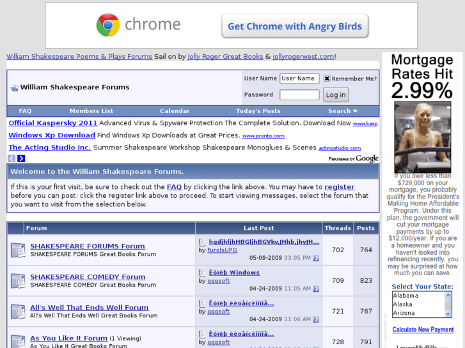Image resolution: width=465 pixels, height=348 pixels.
Task: Go to last post arrow dated 05-09-2009
Action: coord(316,258)
